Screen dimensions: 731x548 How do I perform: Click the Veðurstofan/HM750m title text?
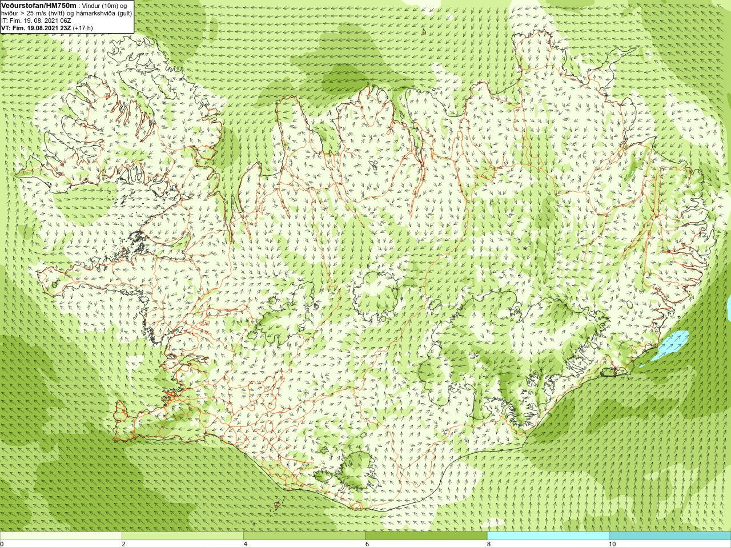[39, 5]
